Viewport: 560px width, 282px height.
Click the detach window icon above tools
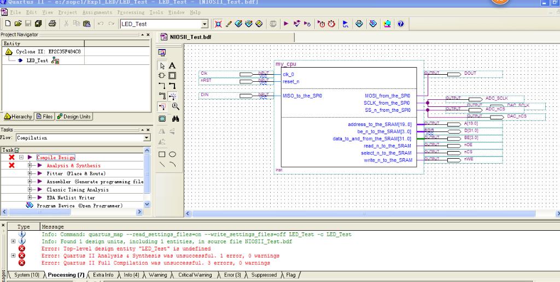tap(162, 53)
